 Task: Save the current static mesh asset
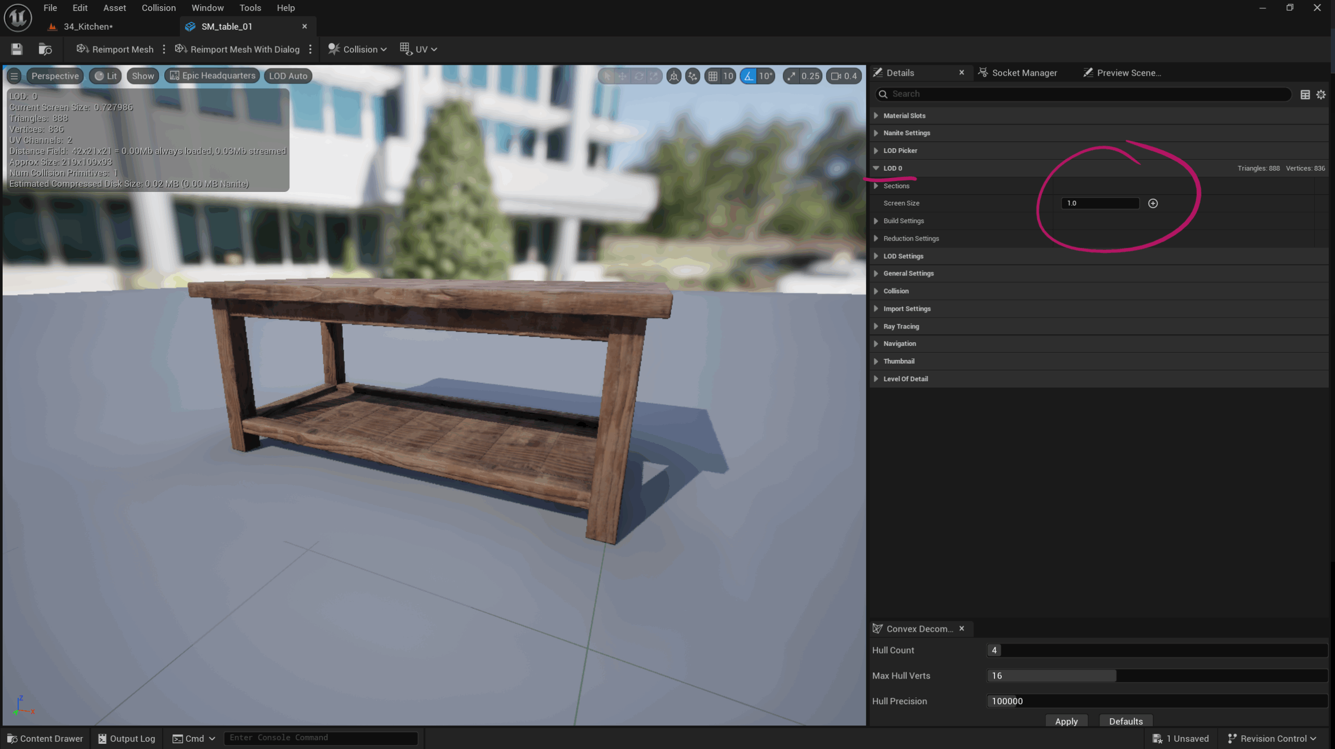[x=17, y=50]
